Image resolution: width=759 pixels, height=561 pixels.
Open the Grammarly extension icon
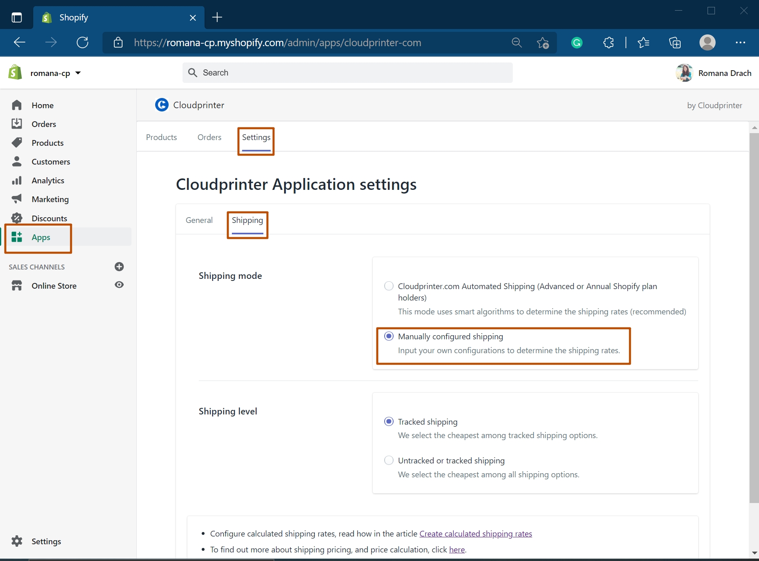[x=576, y=42]
